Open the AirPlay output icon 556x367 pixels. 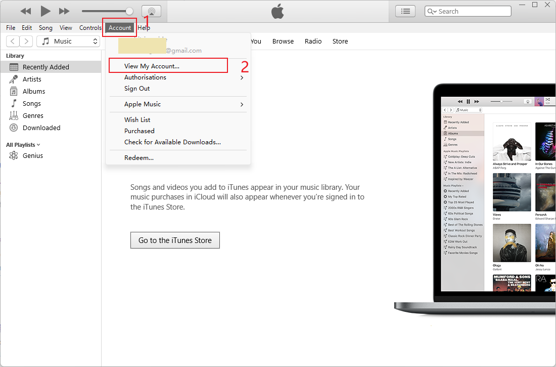[152, 11]
